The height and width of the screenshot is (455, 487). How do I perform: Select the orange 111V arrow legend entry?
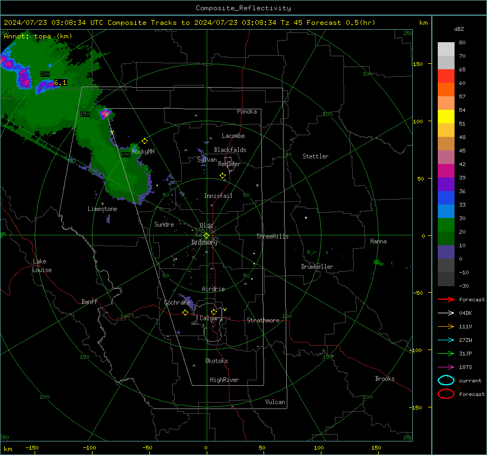tap(446, 326)
